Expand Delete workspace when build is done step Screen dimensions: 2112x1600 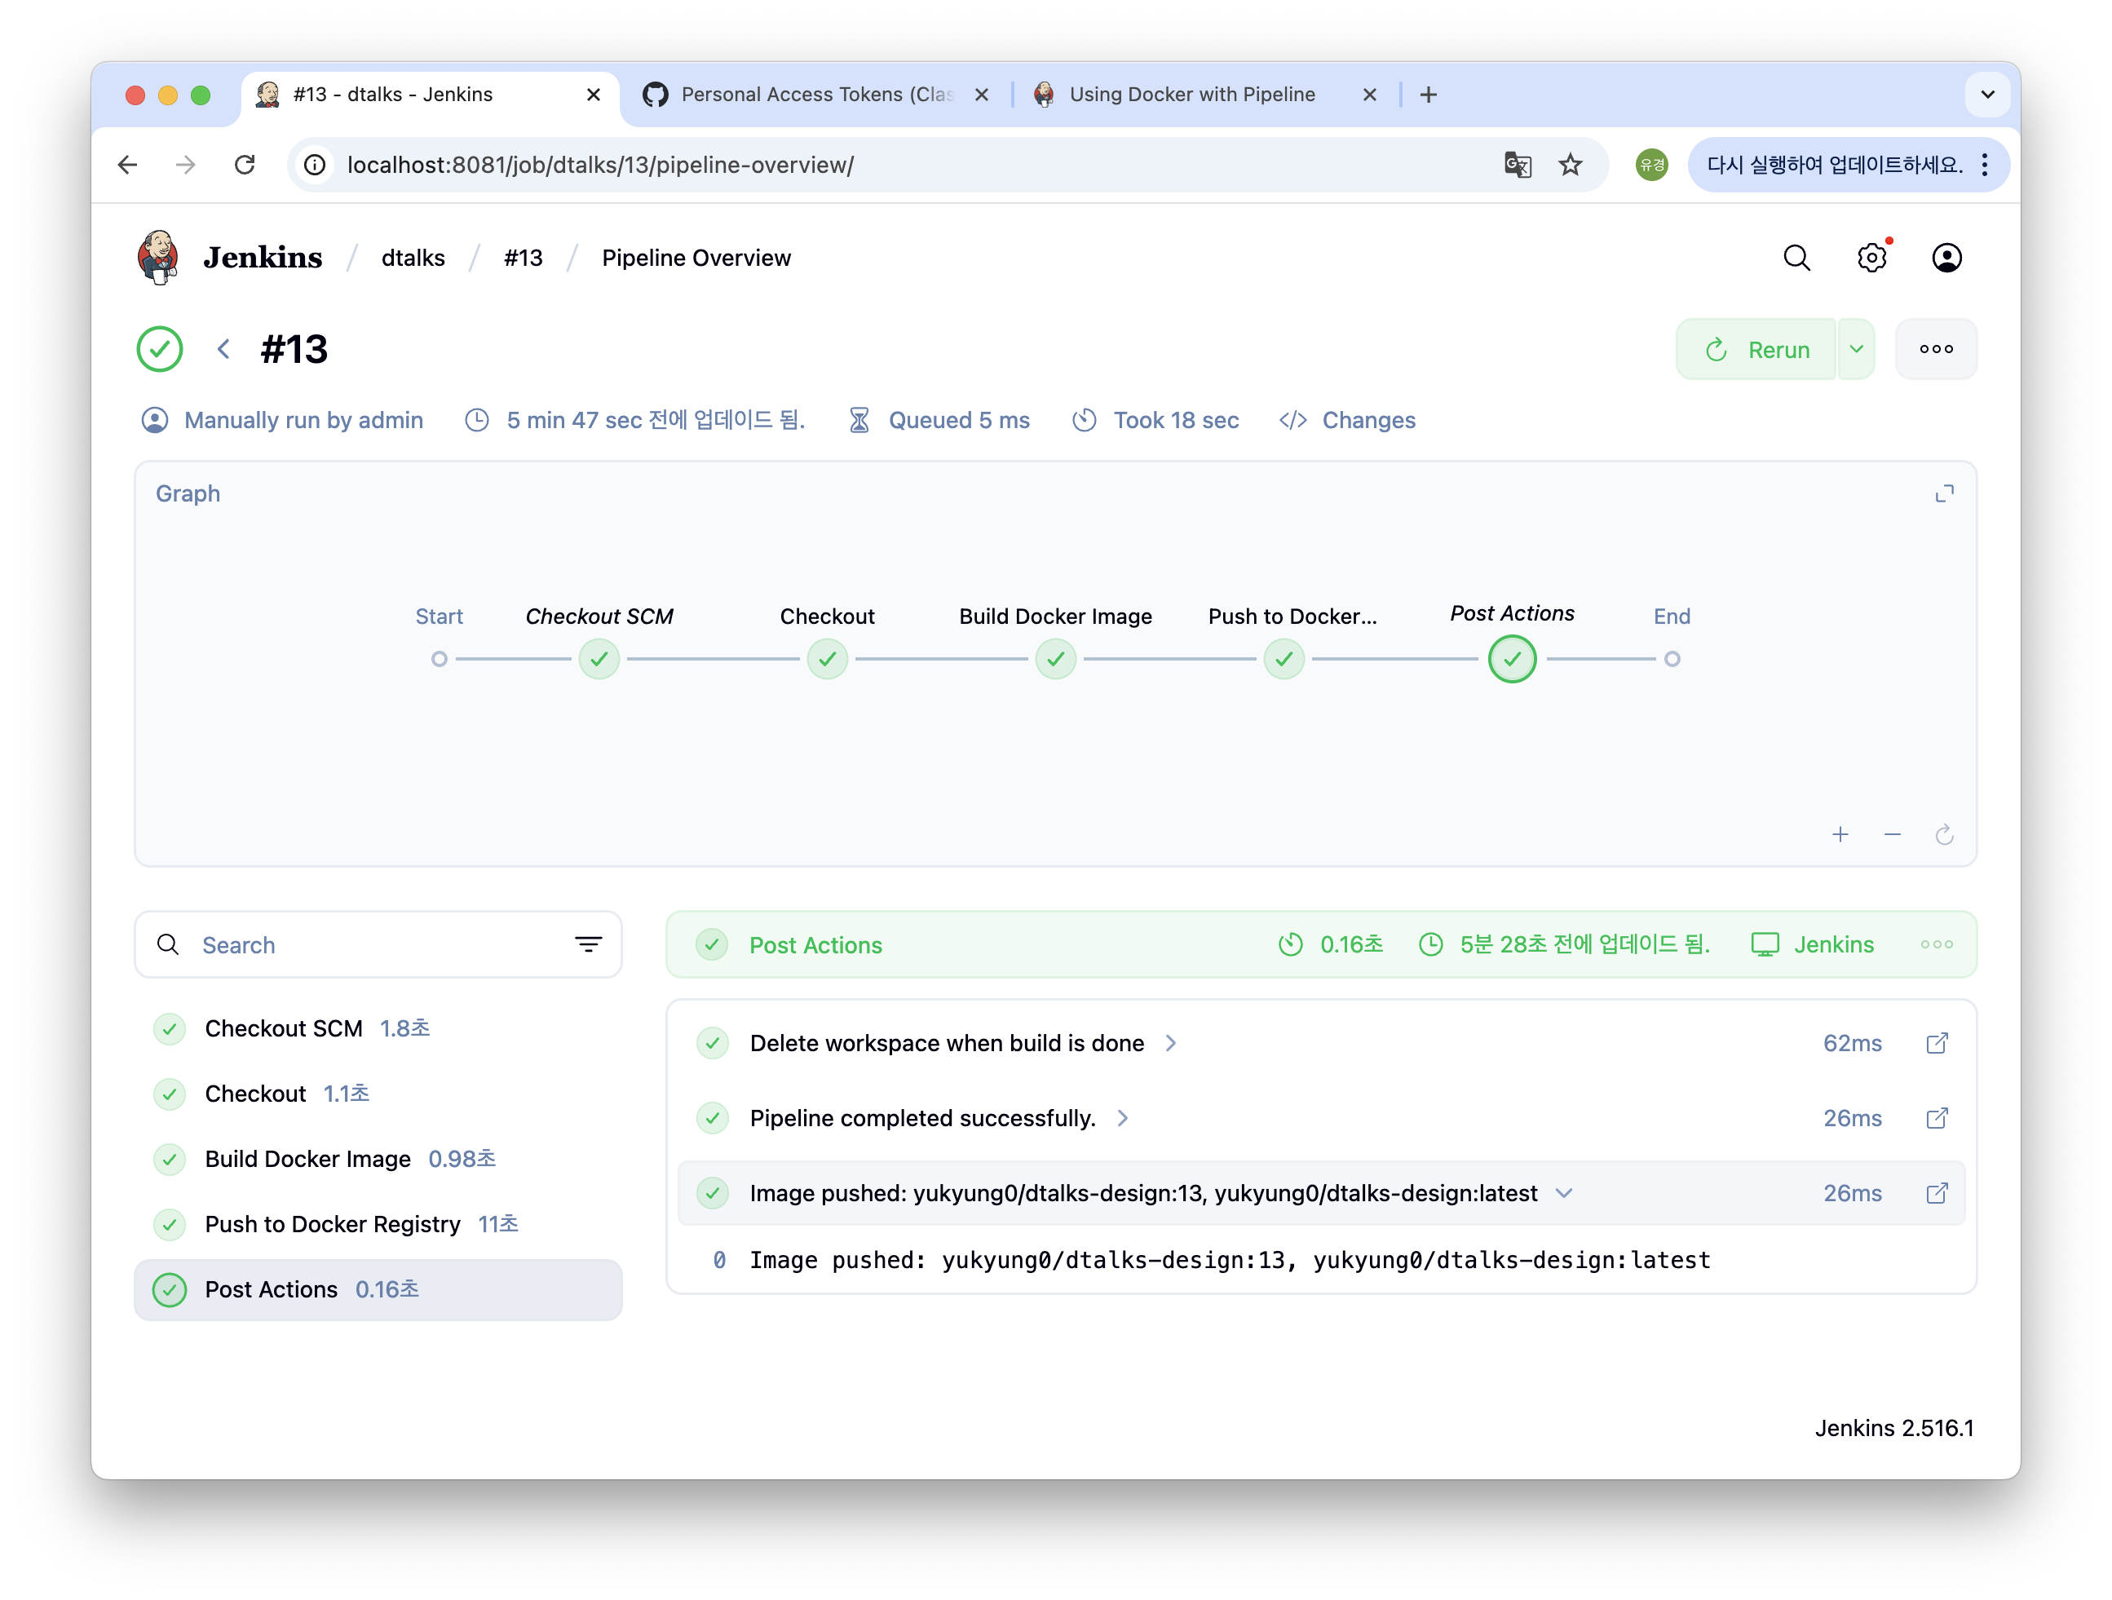(1171, 1044)
